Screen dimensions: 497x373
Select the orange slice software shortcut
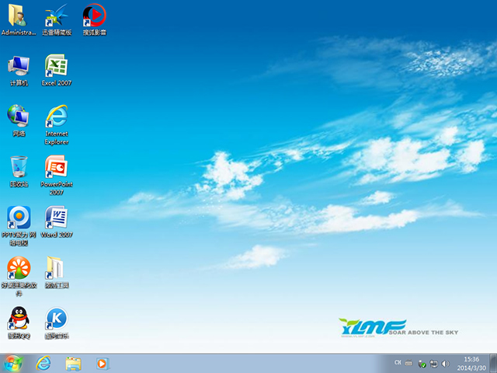[x=19, y=269]
